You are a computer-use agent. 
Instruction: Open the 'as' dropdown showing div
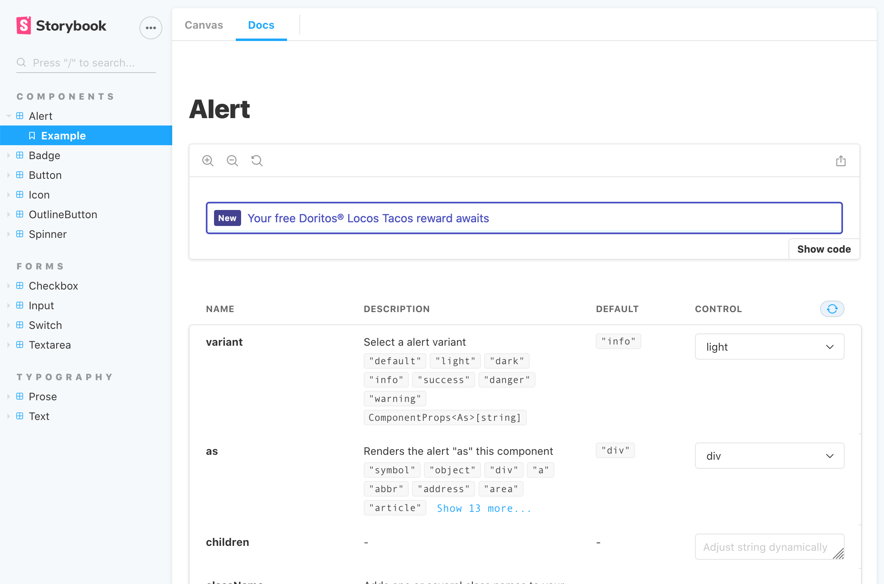tap(769, 456)
